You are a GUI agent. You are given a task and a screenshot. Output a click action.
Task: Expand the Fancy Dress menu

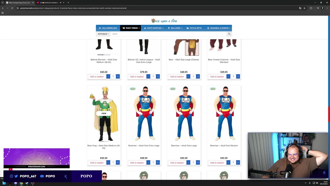(x=131, y=28)
